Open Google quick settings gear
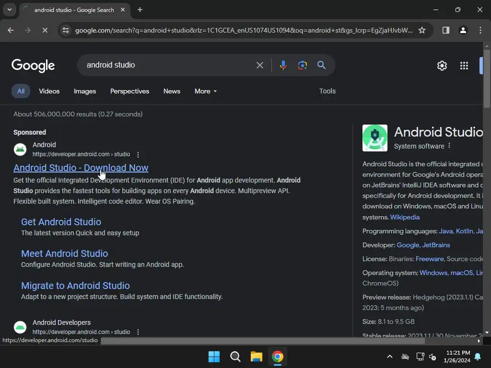Viewport: 491px width, 368px height. pyautogui.click(x=442, y=66)
